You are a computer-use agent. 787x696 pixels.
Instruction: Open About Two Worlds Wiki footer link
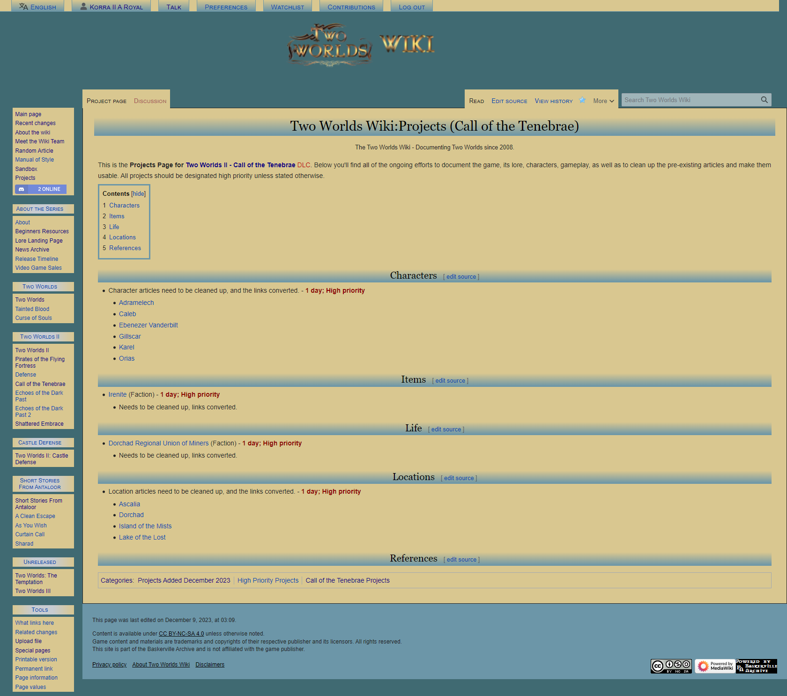[x=161, y=665]
